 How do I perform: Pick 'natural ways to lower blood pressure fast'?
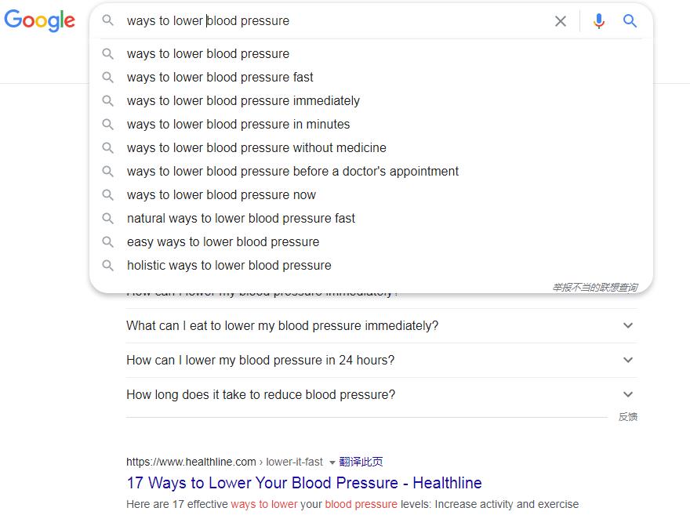point(241,218)
